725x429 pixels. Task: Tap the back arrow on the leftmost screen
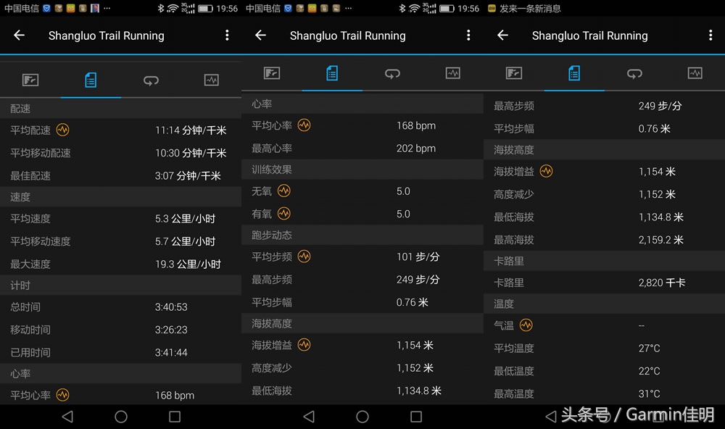coord(17,35)
